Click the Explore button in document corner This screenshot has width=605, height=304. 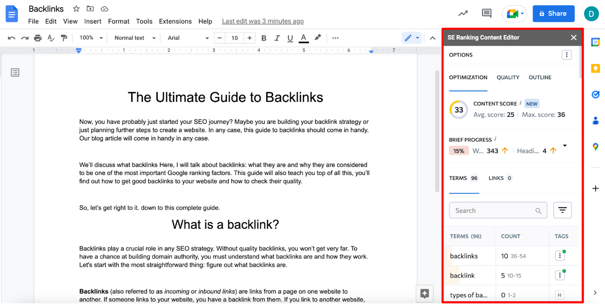coord(424,294)
